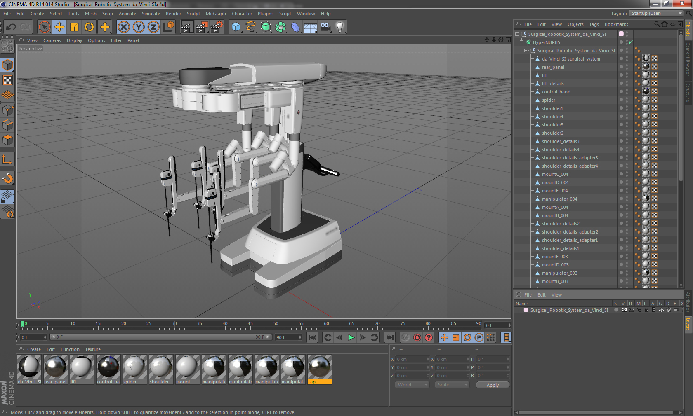Image resolution: width=693 pixels, height=416 pixels.
Task: Open the MoGraph menu
Action: coord(216,14)
